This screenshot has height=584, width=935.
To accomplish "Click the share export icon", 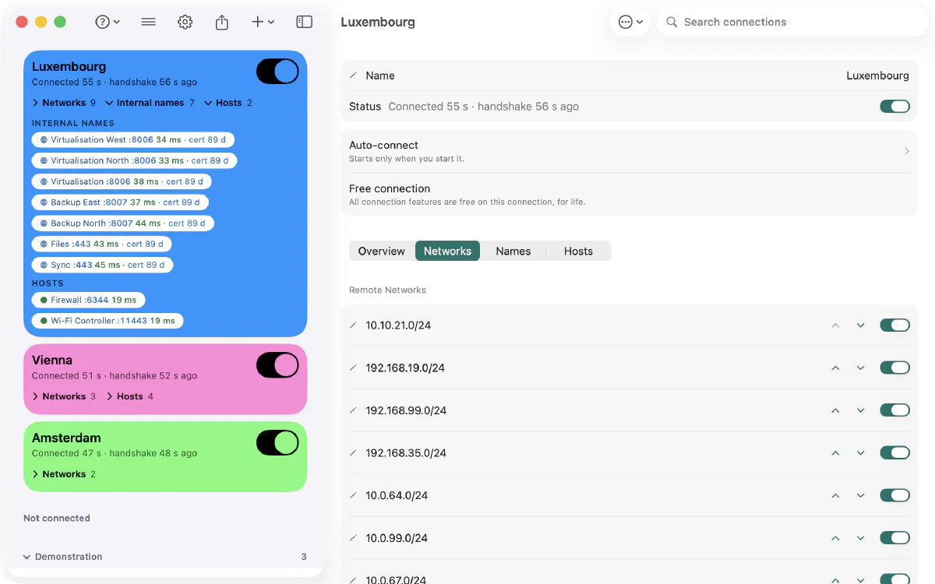I will 222,22.
